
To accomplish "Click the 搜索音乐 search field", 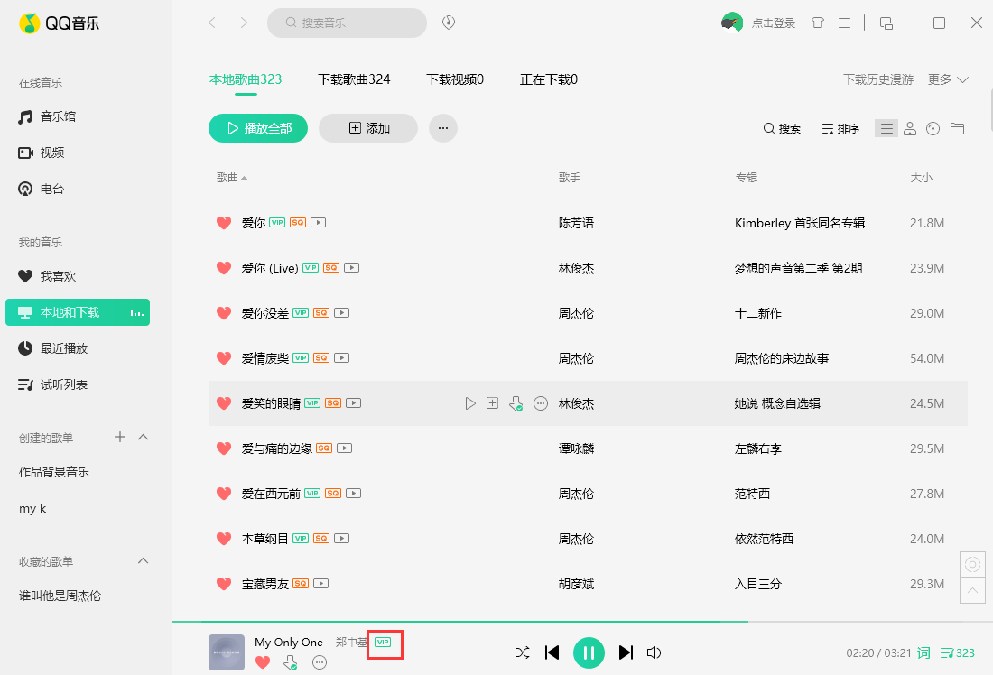I will 347,23.
